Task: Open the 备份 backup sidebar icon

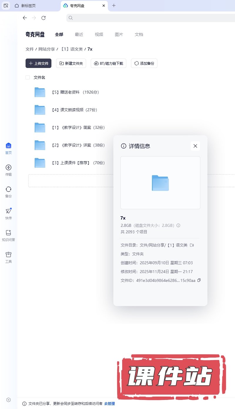Action: point(9,189)
